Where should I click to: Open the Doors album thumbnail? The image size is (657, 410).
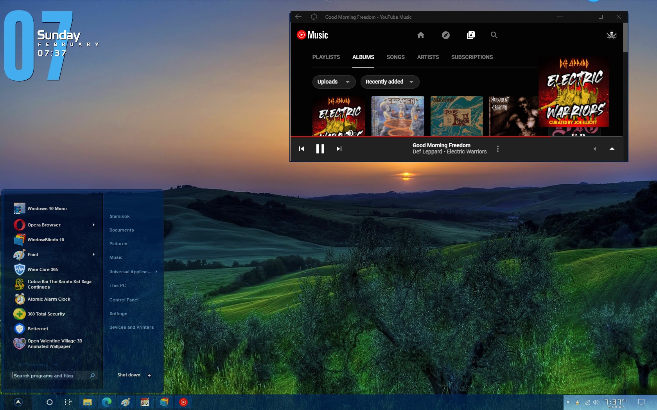[x=457, y=116]
